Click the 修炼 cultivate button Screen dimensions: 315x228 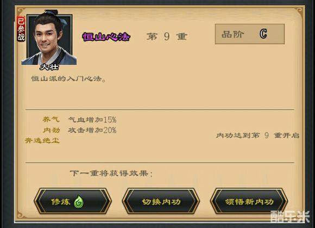(73, 201)
